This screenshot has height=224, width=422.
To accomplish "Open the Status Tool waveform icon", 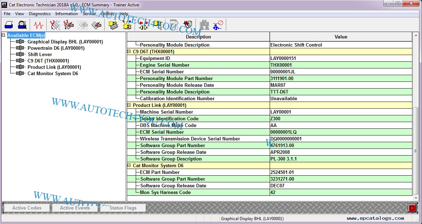I will click(x=39, y=25).
